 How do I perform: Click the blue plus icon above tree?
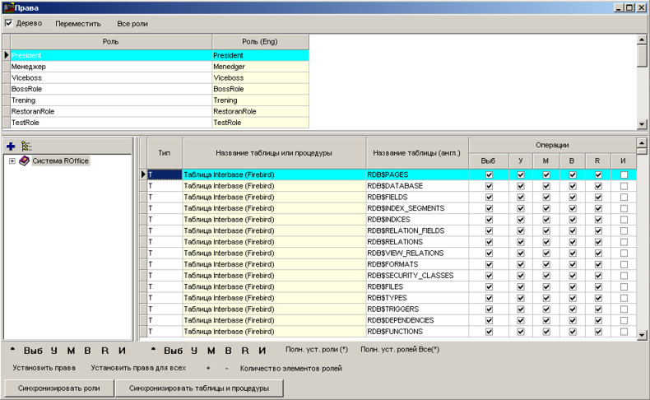click(x=11, y=146)
